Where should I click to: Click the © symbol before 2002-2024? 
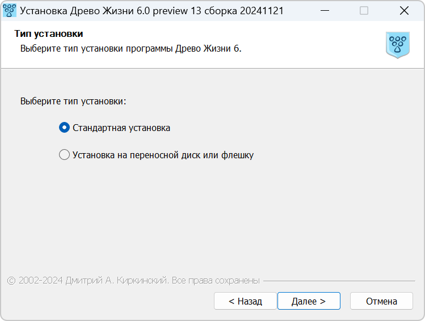(x=11, y=281)
